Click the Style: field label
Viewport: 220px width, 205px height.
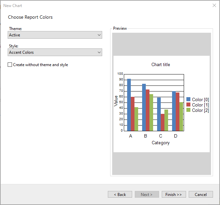[x=14, y=46]
